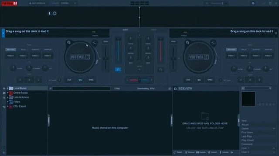This screenshot has height=156, width=279.
Task: Click the Not Logged In account button
Action: coord(37,3)
